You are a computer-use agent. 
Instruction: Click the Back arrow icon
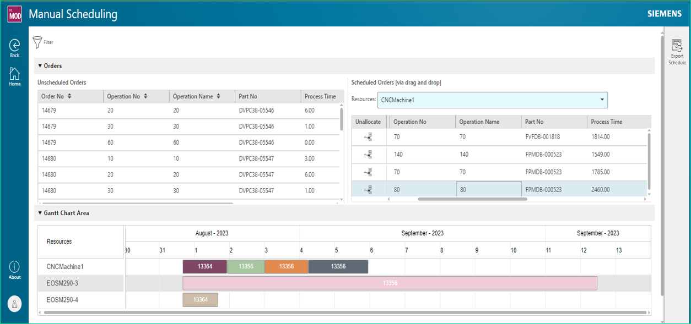pyautogui.click(x=14, y=45)
